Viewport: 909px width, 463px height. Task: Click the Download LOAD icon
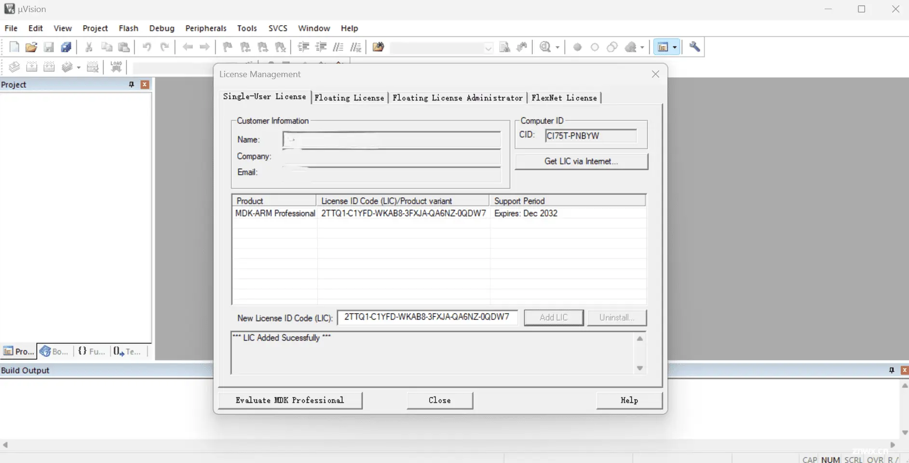click(x=116, y=67)
